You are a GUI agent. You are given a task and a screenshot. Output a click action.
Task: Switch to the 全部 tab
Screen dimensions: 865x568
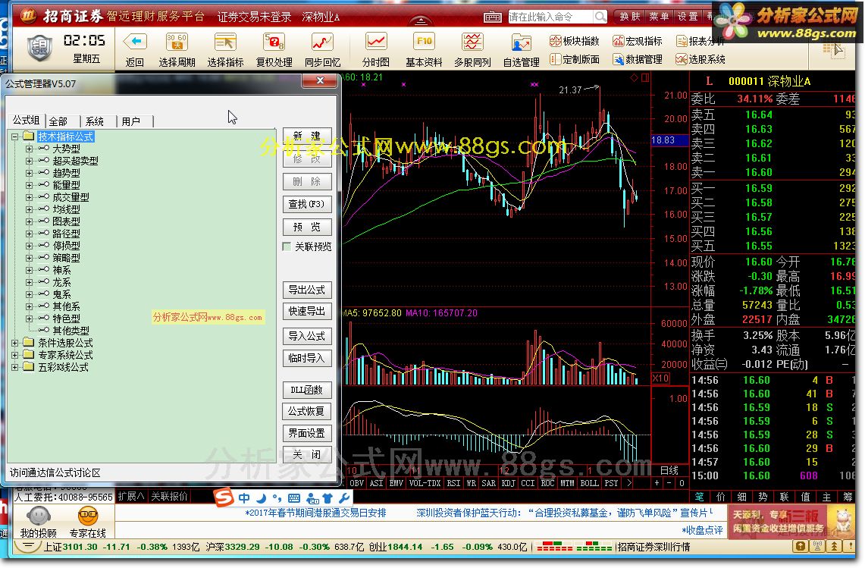coord(58,121)
